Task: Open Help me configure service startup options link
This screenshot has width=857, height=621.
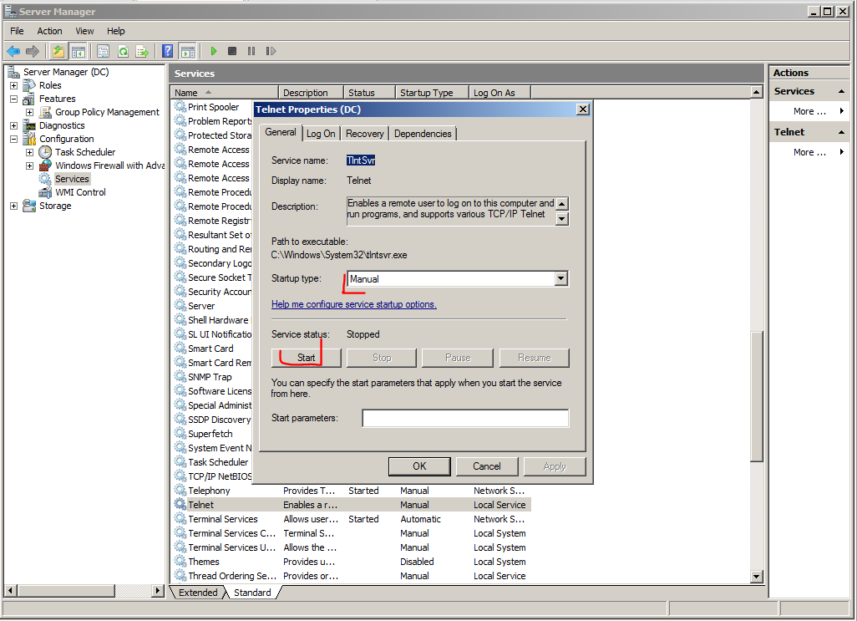Action: (353, 304)
